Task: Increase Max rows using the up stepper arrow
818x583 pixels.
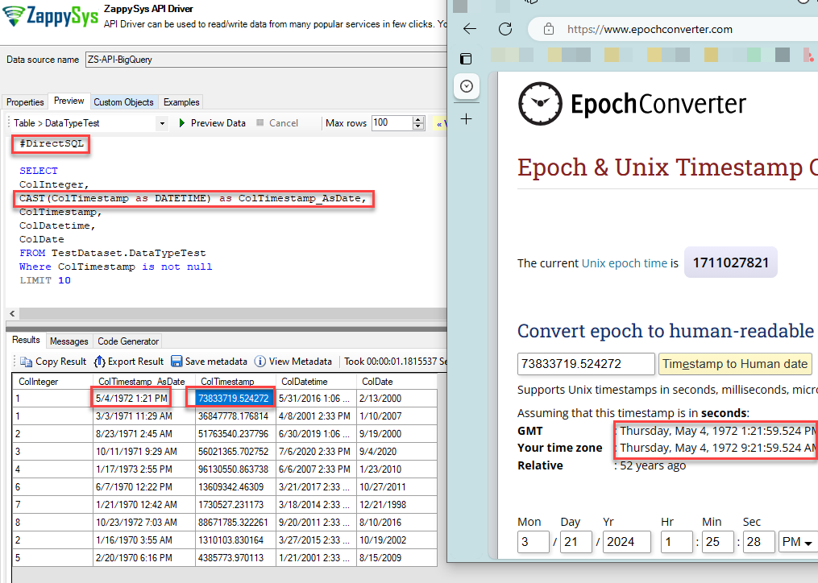Action: [x=417, y=119]
